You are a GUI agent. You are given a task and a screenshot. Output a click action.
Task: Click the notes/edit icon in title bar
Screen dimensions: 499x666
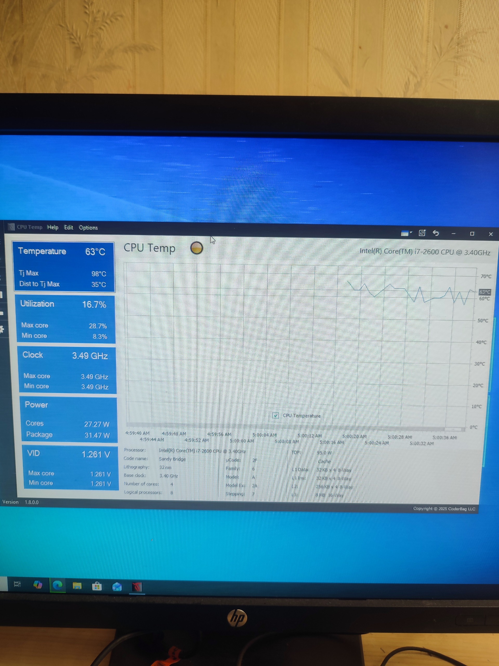click(422, 233)
